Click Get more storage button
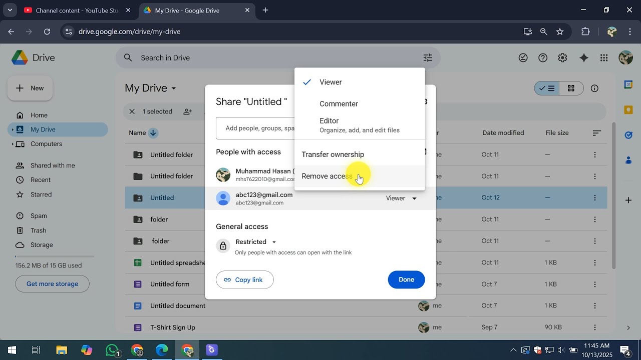The width and height of the screenshot is (641, 360). [52, 284]
